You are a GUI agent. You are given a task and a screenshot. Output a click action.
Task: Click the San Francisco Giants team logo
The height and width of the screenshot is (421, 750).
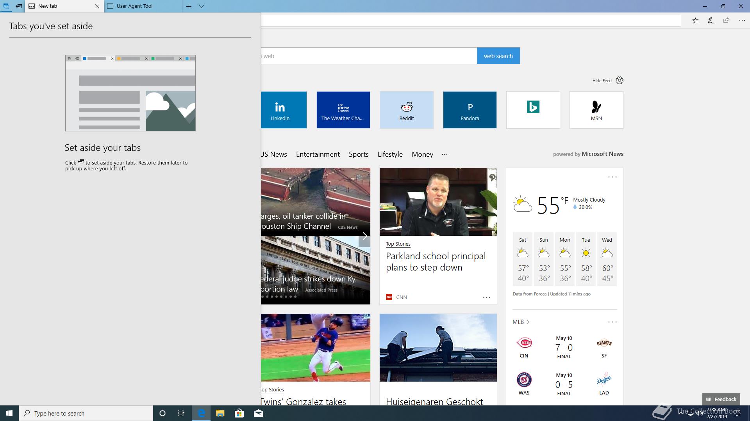pyautogui.click(x=604, y=343)
